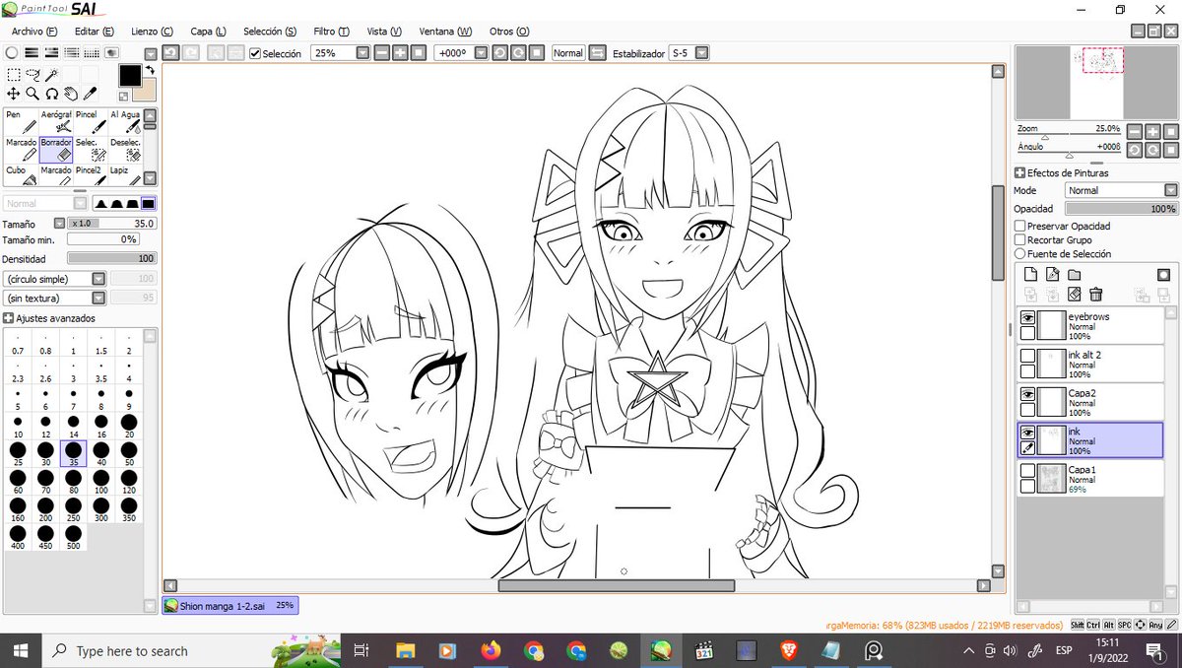The image size is (1182, 668).
Task: Open the Tamaño size multiplier dropdown
Action: [x=59, y=224]
